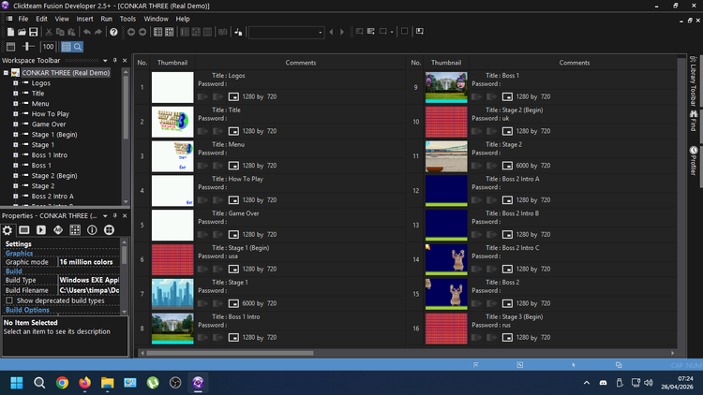
Task: Click the Undo arrow icon
Action: pos(87,32)
